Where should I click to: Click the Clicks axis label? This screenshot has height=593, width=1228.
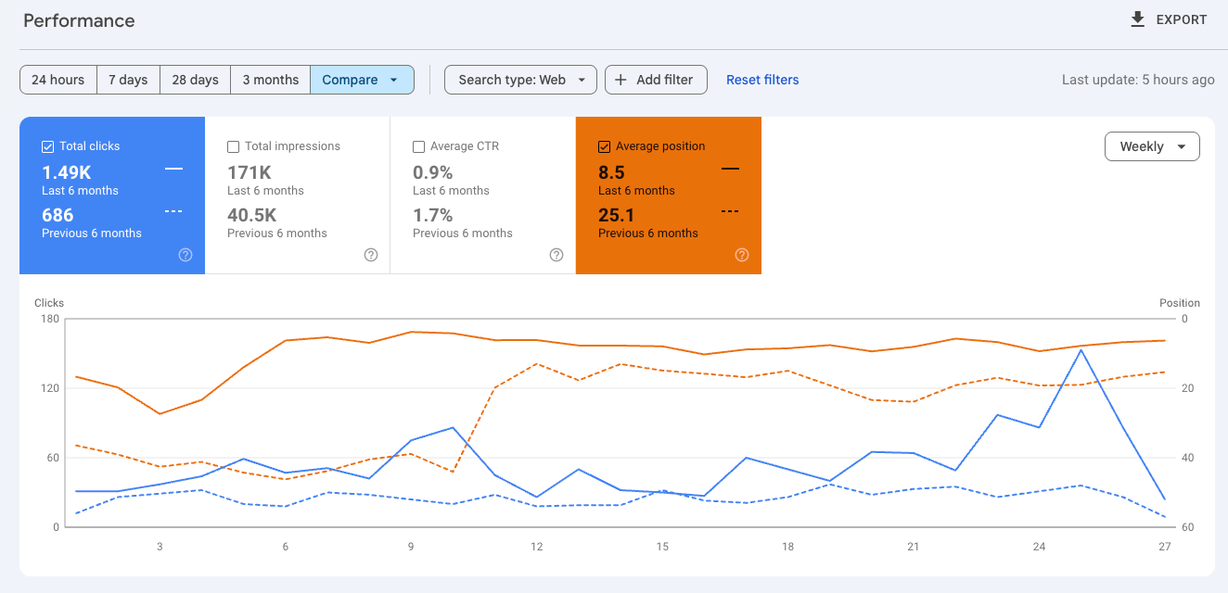[x=49, y=303]
